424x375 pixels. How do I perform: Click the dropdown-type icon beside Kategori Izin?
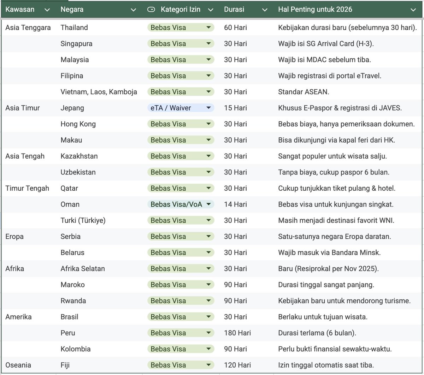[x=151, y=10]
